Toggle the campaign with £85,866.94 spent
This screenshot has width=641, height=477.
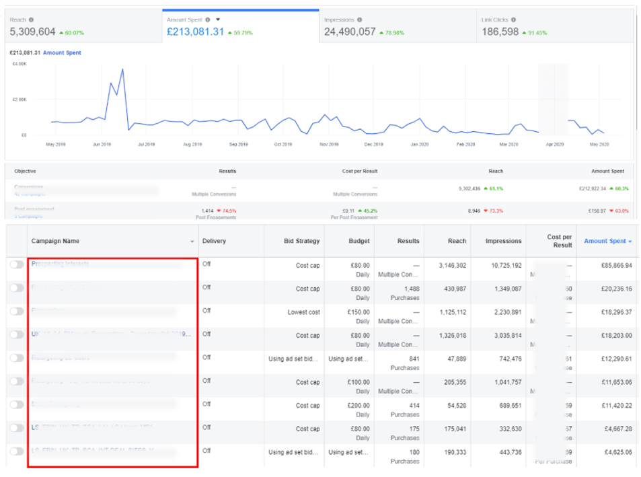coord(17,264)
